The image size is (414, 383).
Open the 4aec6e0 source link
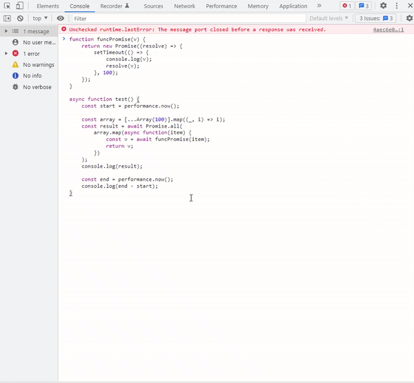coord(388,30)
